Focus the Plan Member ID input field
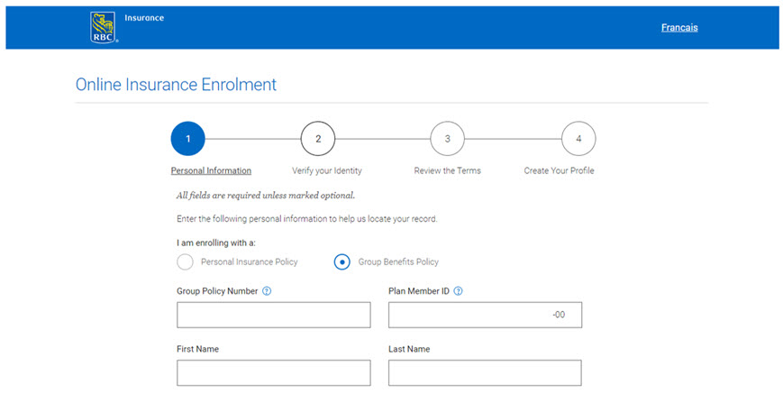The height and width of the screenshot is (412, 783). click(485, 315)
